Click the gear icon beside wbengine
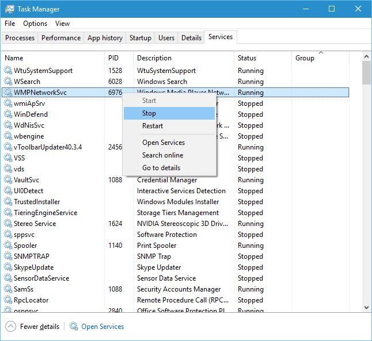Screen dimensions: 372x341 pos(8,136)
